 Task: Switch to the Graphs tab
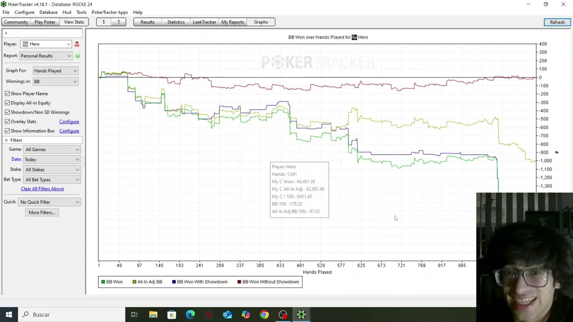(261, 22)
